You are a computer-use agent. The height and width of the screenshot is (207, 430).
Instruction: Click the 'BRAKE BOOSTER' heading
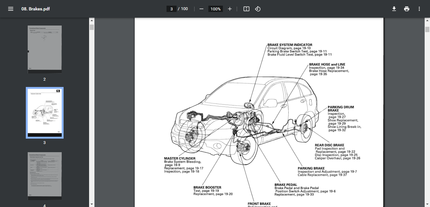pos(207,187)
